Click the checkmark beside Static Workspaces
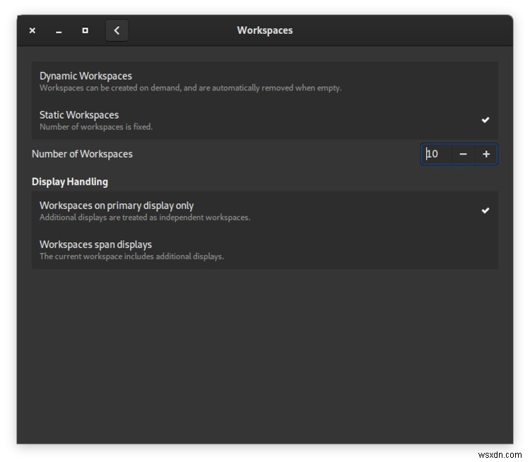 pos(485,120)
